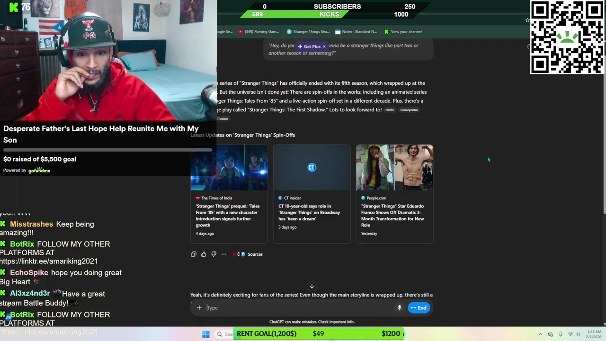This screenshot has width=606, height=341.
Task: Show hidden system tray icons
Action: tap(540, 334)
